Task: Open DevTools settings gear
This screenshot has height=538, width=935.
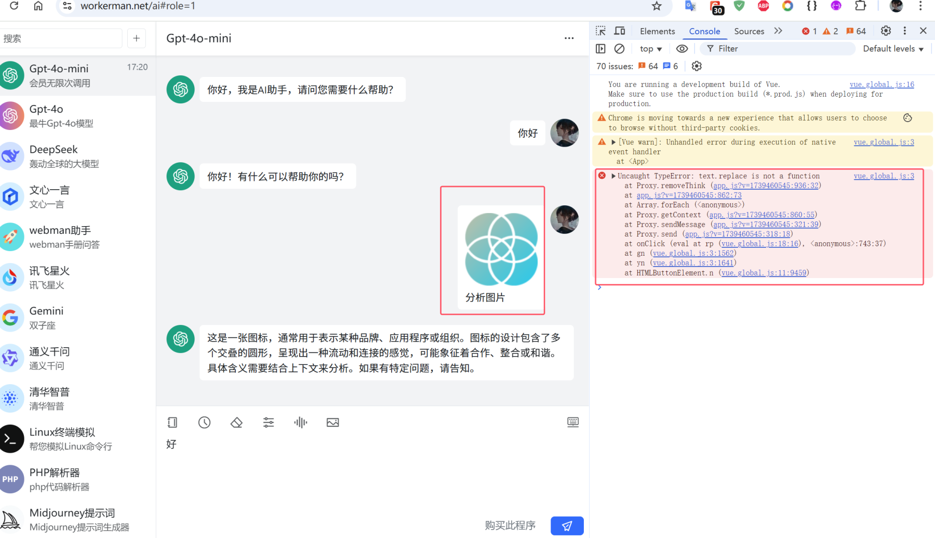Action: click(x=886, y=31)
